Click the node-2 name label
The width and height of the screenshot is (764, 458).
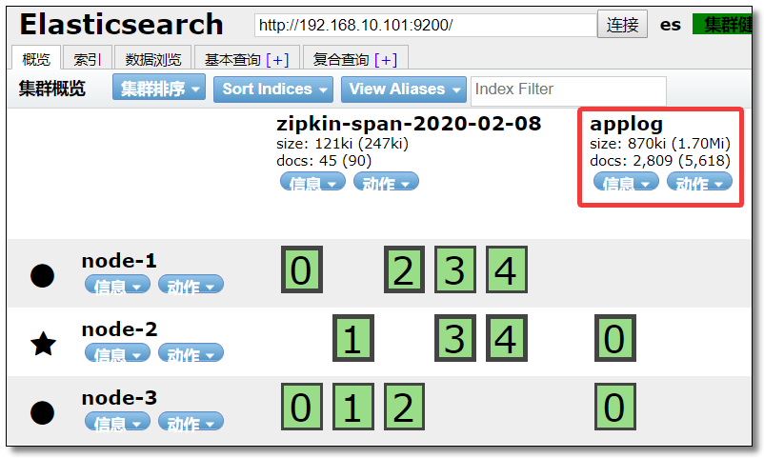click(x=119, y=329)
